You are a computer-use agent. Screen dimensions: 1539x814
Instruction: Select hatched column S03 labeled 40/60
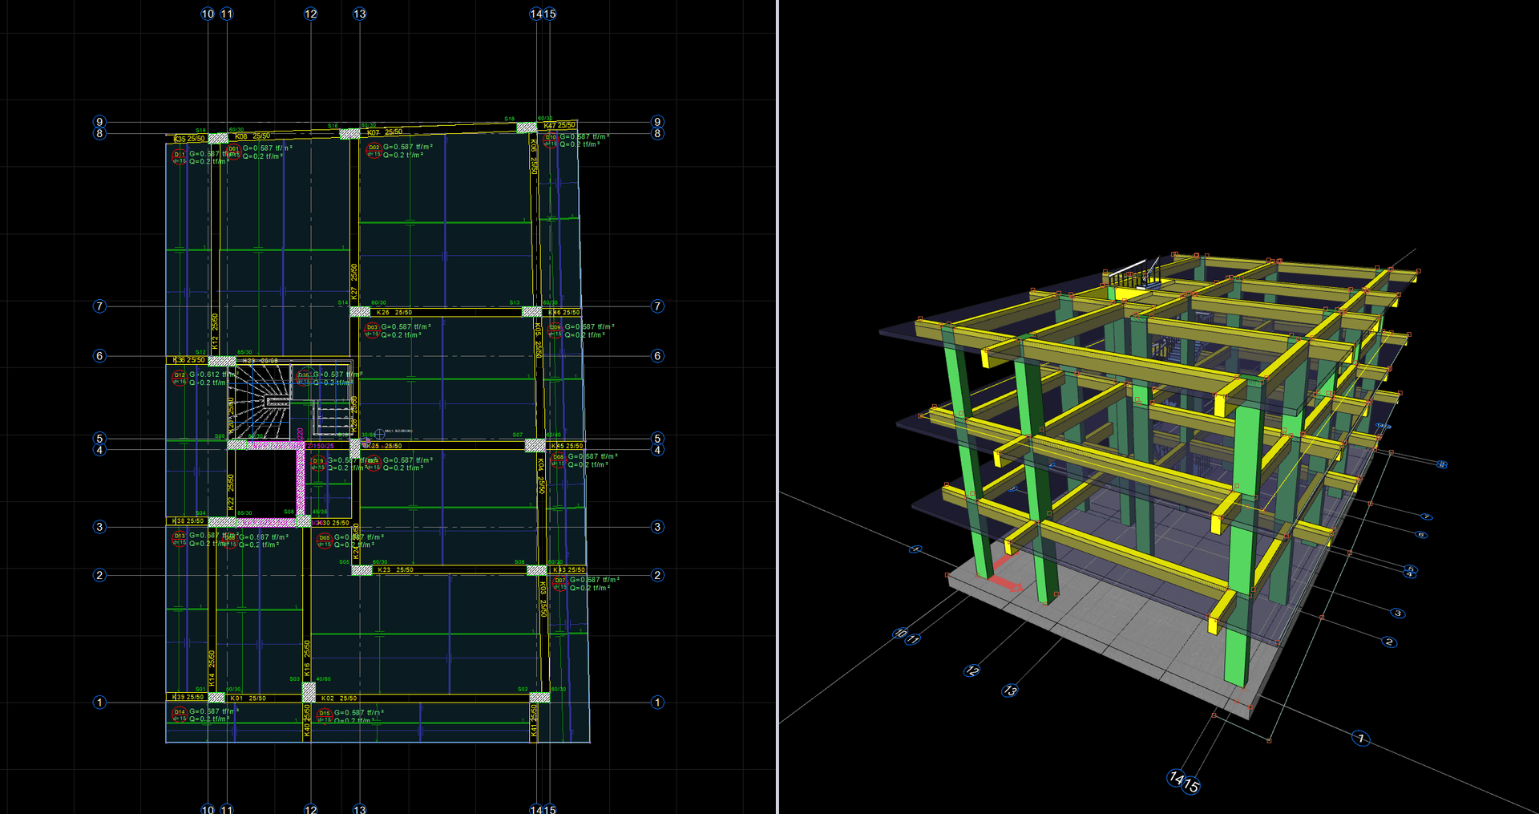pyautogui.click(x=309, y=691)
